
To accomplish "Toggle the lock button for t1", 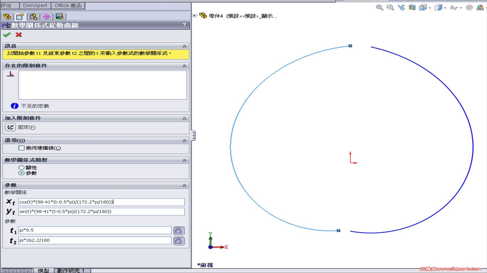I will (179, 230).
